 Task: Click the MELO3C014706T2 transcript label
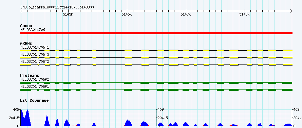pos(35,61)
